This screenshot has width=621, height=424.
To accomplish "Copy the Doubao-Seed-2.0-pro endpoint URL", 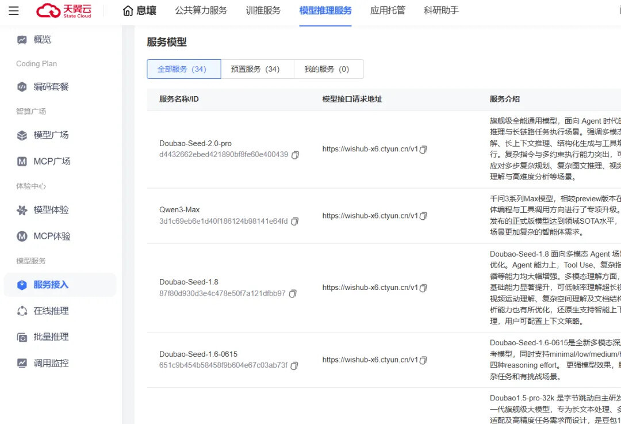I will 424,150.
